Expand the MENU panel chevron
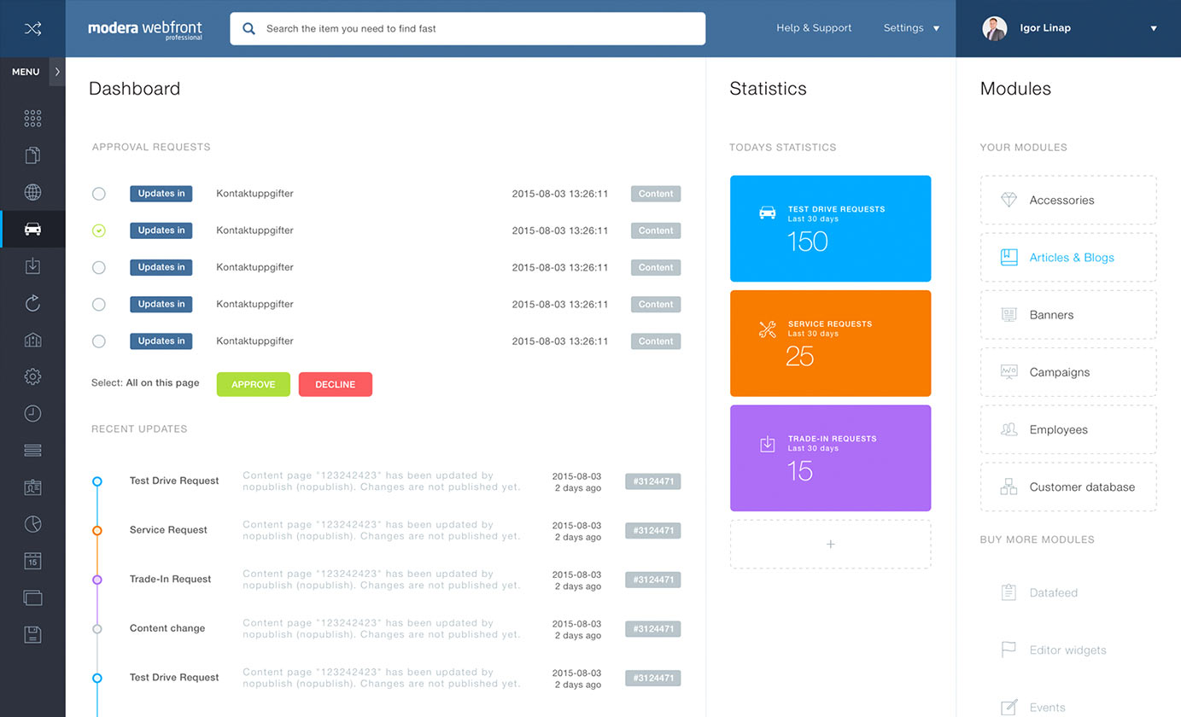The width and height of the screenshot is (1181, 717). coord(56,72)
